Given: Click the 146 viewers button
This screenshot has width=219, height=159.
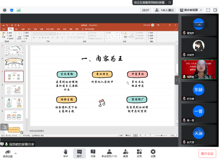Looking at the screenshot, I should click(165, 10).
